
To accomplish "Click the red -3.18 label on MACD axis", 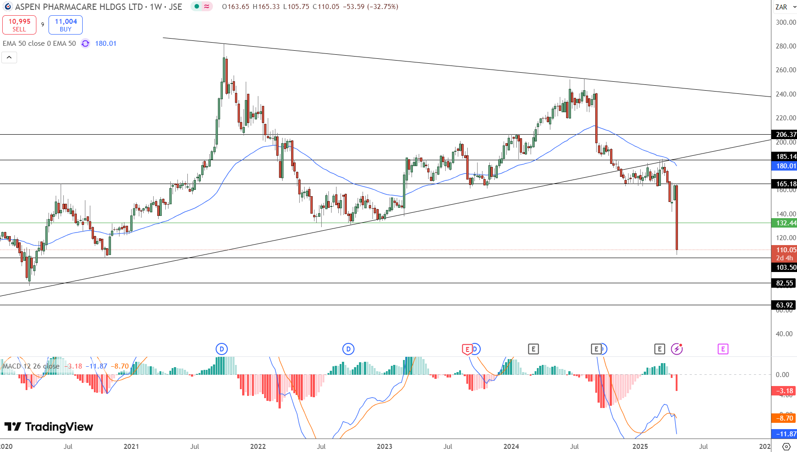I will [784, 391].
